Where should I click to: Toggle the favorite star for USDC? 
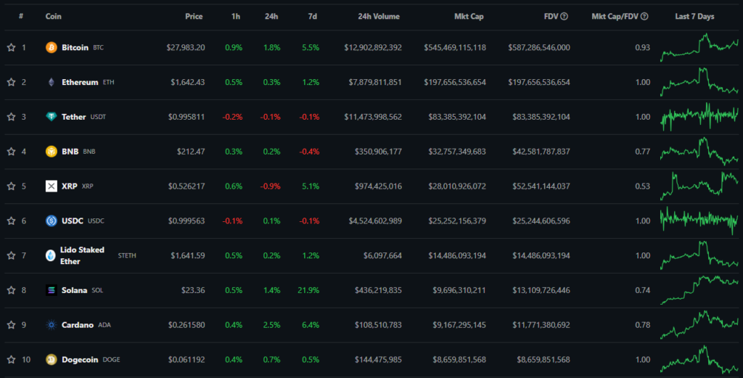coord(11,221)
